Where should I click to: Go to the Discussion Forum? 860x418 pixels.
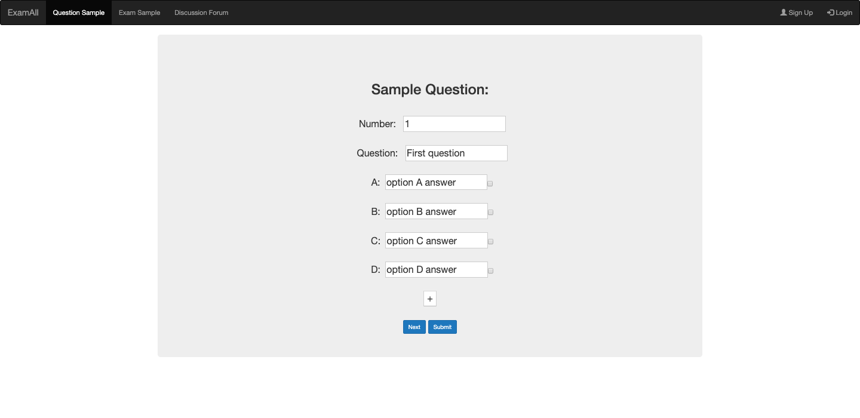coord(201,13)
